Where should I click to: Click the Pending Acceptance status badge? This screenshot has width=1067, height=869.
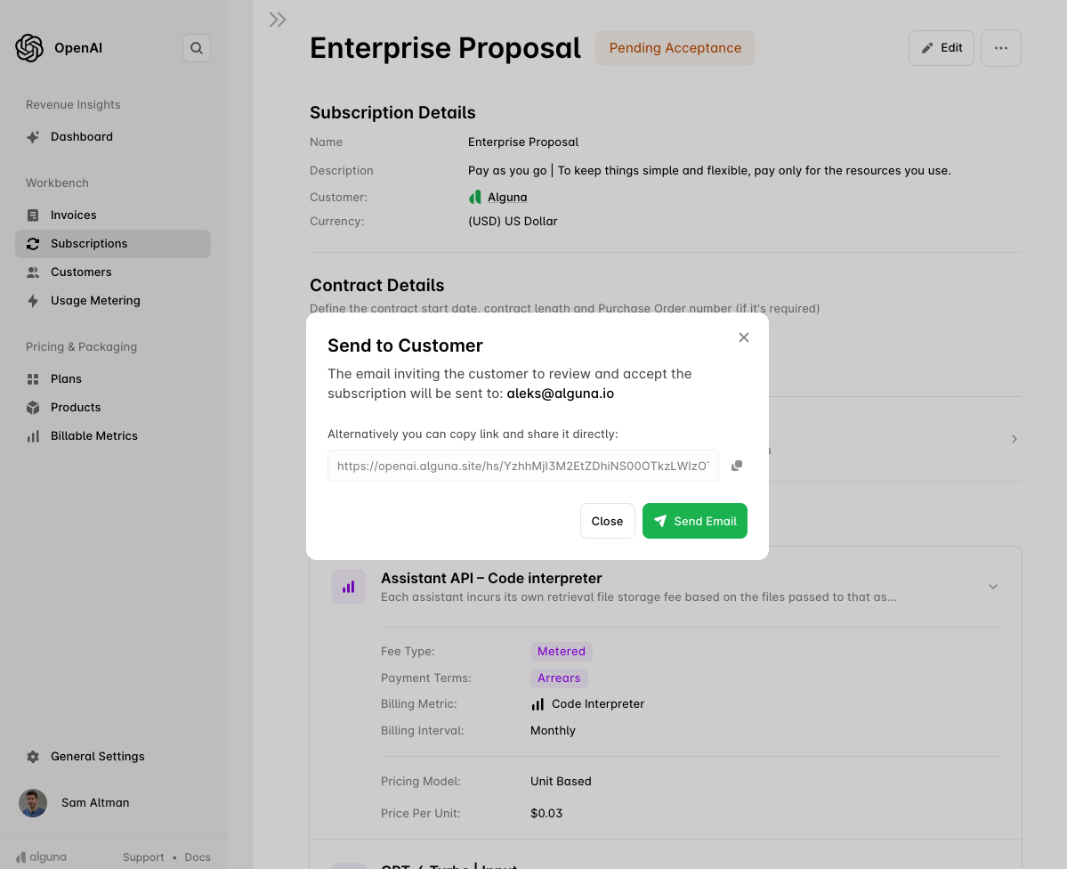coord(675,48)
